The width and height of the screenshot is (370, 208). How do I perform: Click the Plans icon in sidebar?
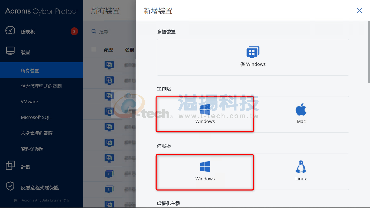tap(10, 165)
